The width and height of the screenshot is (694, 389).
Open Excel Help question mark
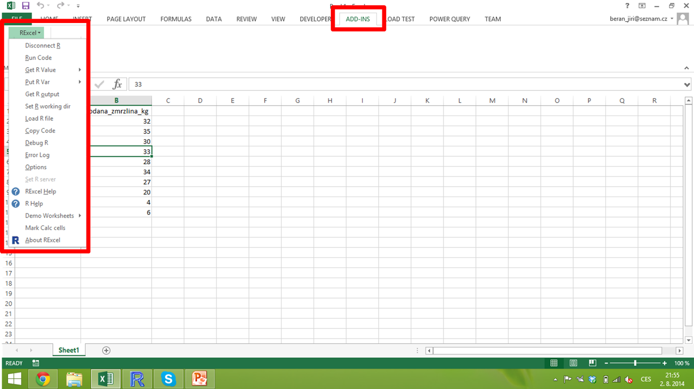click(x=627, y=6)
